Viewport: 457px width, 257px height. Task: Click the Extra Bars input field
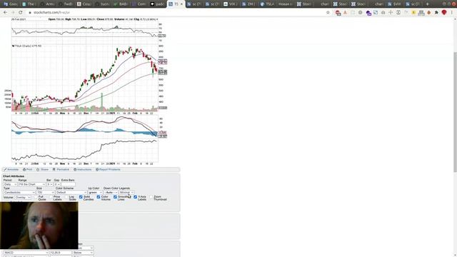pos(69,184)
